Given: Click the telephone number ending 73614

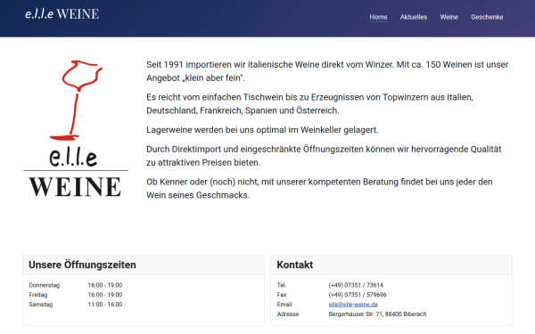Looking at the screenshot, I should click(356, 285).
